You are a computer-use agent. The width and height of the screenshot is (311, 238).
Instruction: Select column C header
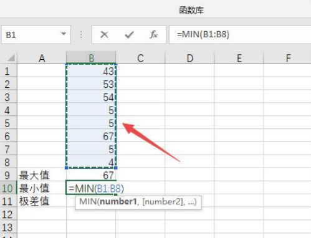[140, 58]
